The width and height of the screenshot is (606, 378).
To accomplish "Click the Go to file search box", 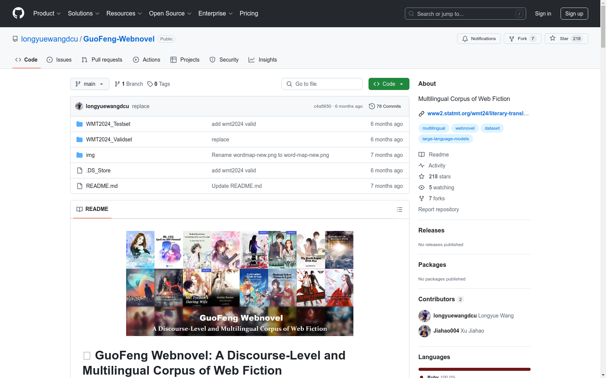I will 322,84.
